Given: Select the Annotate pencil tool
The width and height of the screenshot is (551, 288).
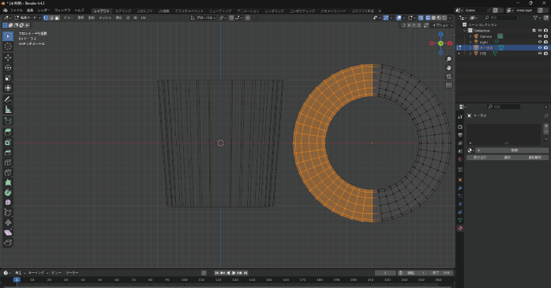Looking at the screenshot, I should tap(8, 99).
